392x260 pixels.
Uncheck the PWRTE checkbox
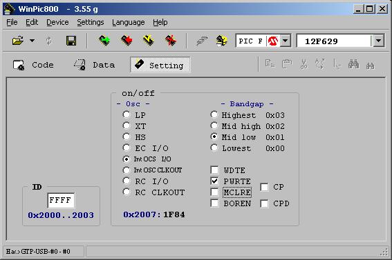coord(214,181)
